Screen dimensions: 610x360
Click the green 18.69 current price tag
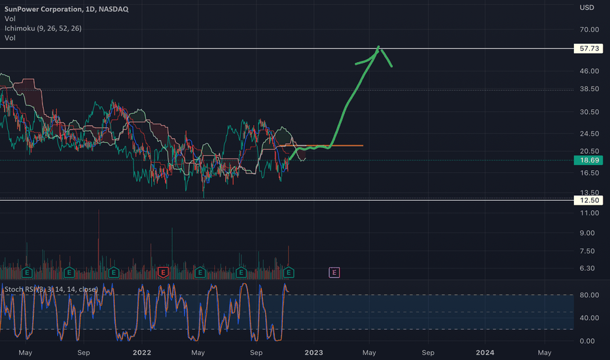588,160
